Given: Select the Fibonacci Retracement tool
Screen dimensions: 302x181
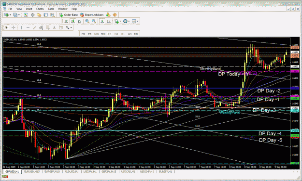Looking at the screenshot, I should click(x=47, y=28).
